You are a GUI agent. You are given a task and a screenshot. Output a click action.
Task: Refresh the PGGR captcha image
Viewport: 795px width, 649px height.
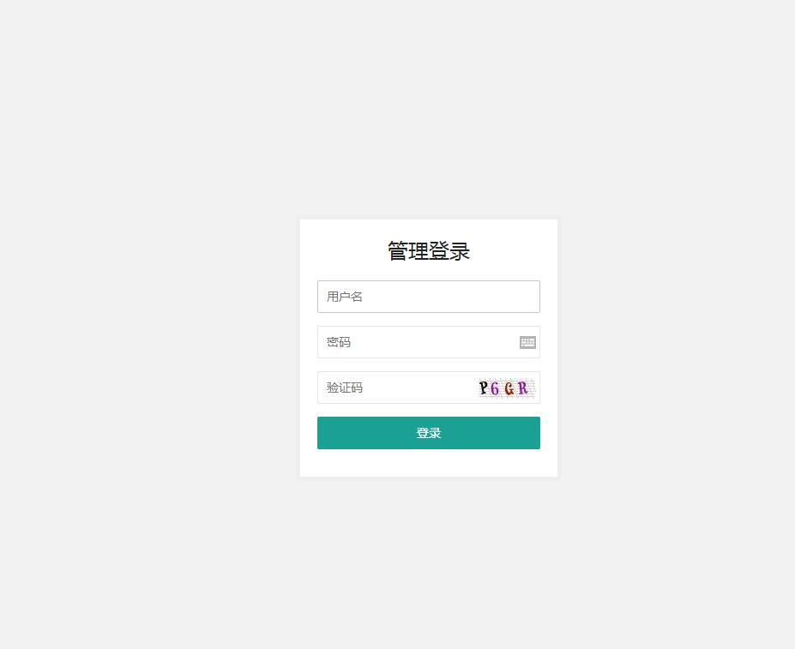[507, 388]
